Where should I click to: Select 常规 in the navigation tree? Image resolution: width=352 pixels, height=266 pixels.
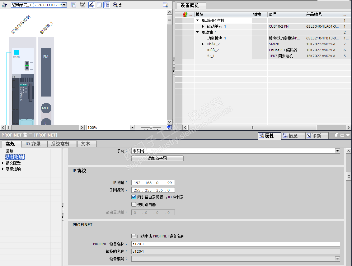[x=9, y=151]
